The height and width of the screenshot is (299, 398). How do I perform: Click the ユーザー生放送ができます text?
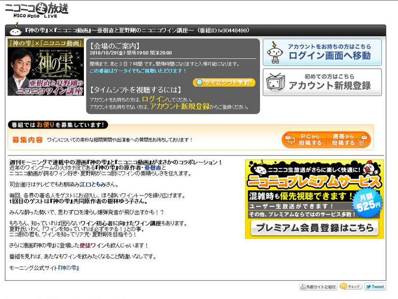point(291,206)
